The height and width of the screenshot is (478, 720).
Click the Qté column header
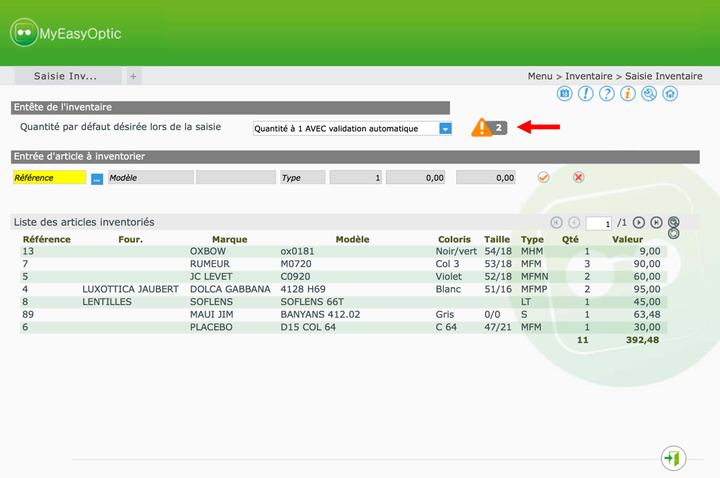pos(570,240)
